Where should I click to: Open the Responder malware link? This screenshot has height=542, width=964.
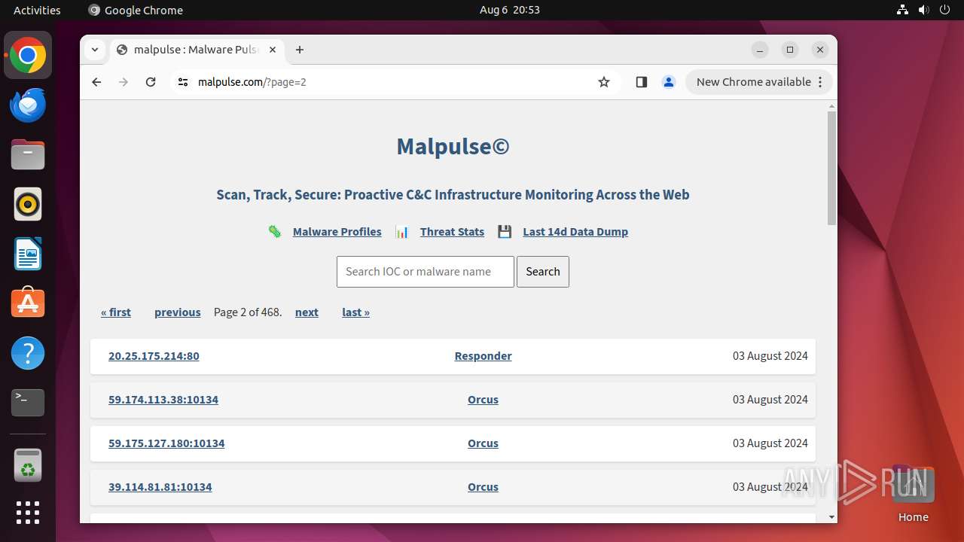483,356
